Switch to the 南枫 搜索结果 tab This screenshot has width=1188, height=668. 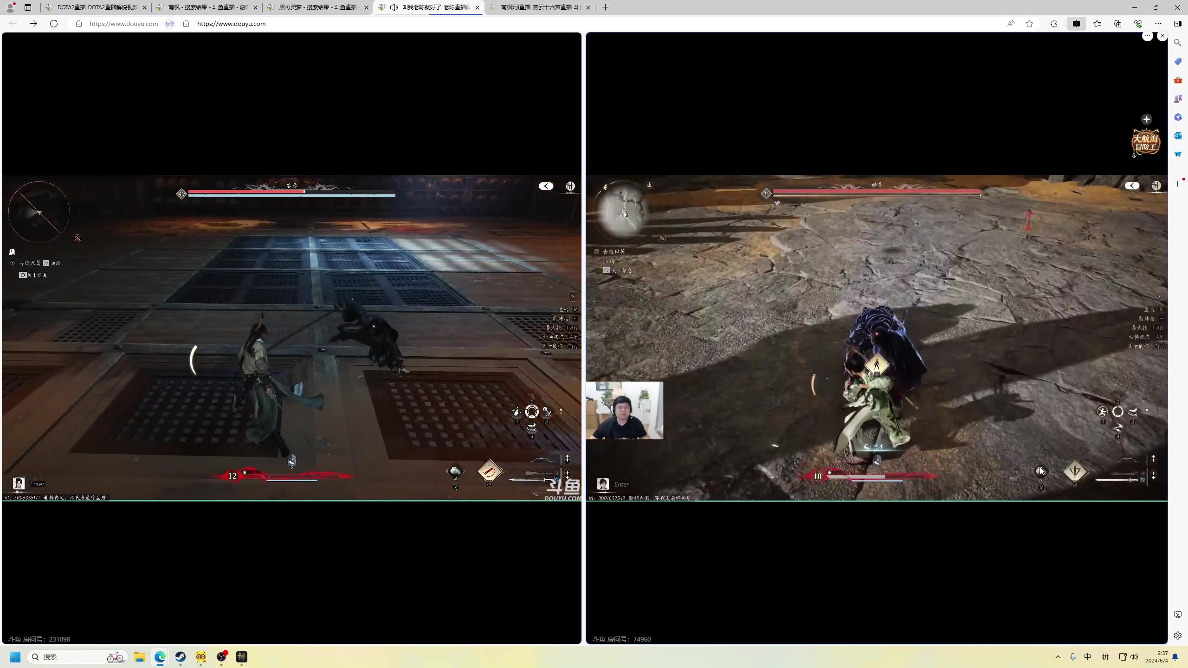point(207,7)
